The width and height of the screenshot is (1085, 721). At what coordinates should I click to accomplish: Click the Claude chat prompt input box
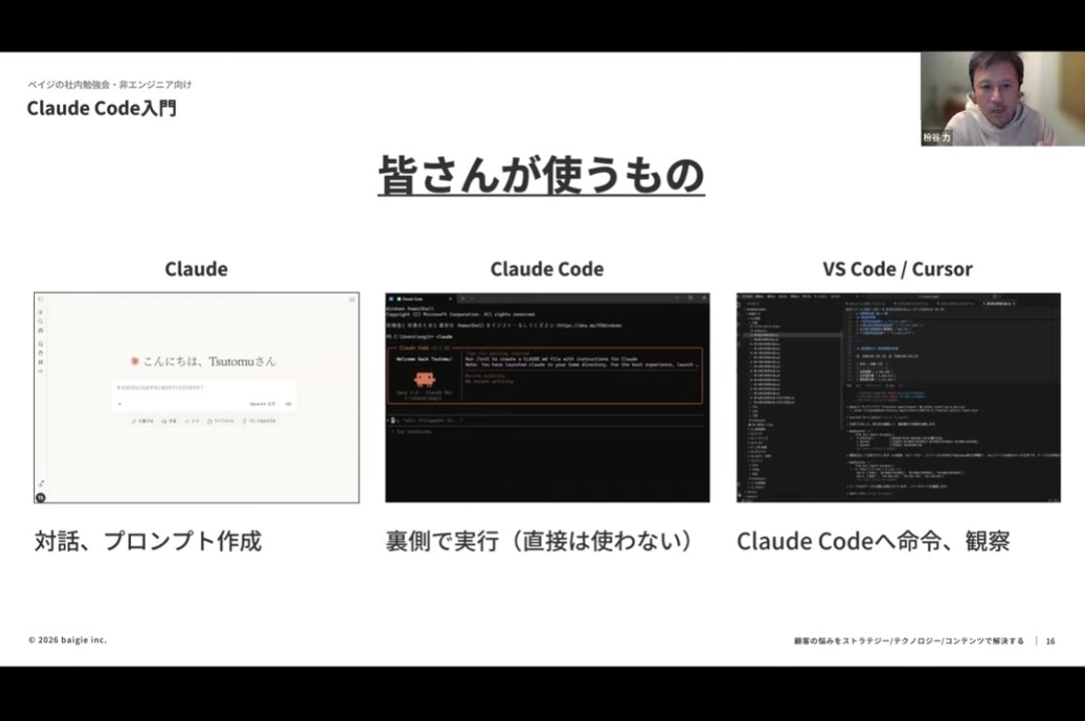[x=204, y=395]
